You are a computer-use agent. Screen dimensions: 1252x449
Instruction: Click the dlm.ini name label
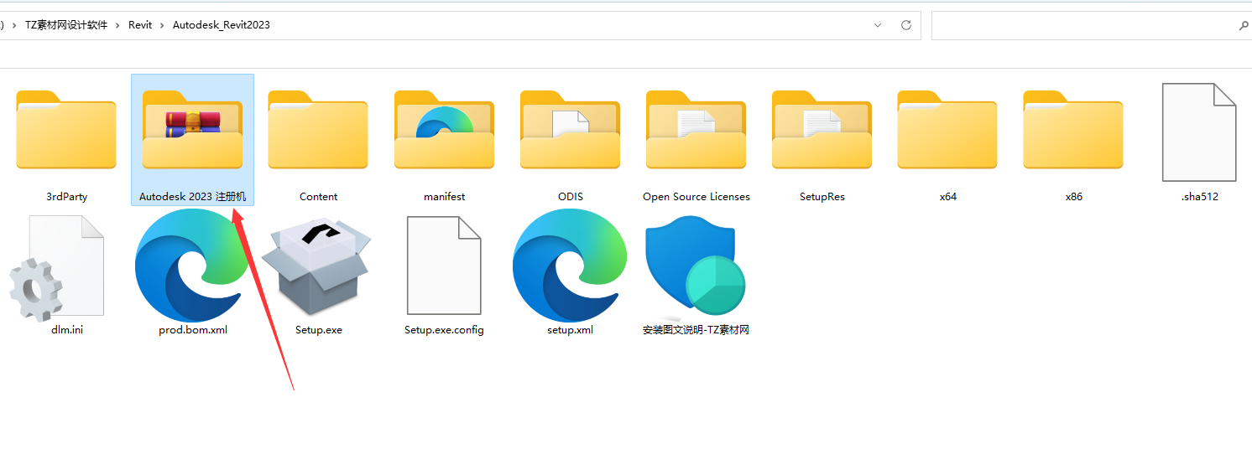(67, 330)
